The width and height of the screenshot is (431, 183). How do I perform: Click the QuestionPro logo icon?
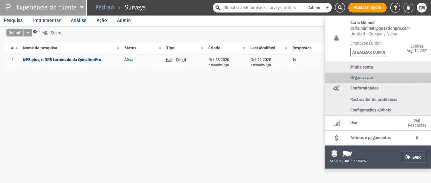(8, 7)
